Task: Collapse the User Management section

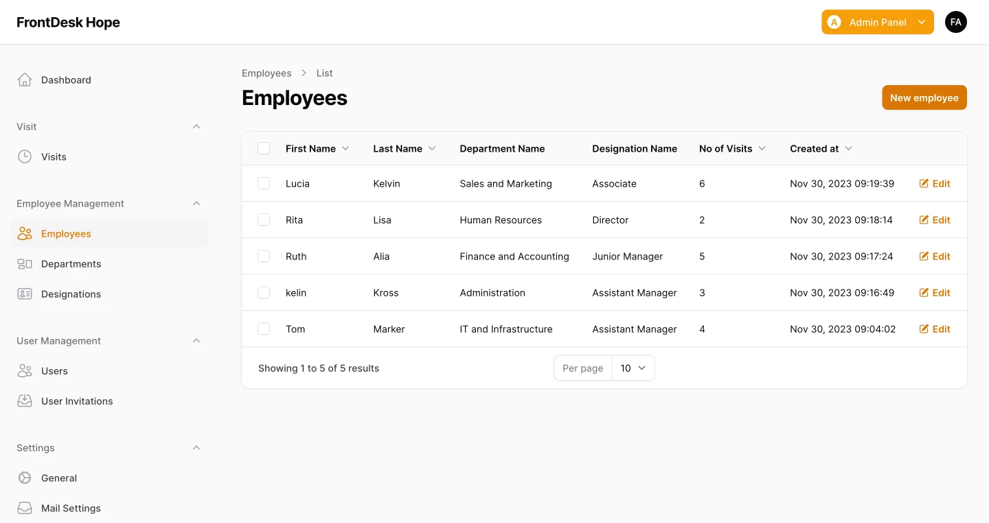Action: (196, 340)
